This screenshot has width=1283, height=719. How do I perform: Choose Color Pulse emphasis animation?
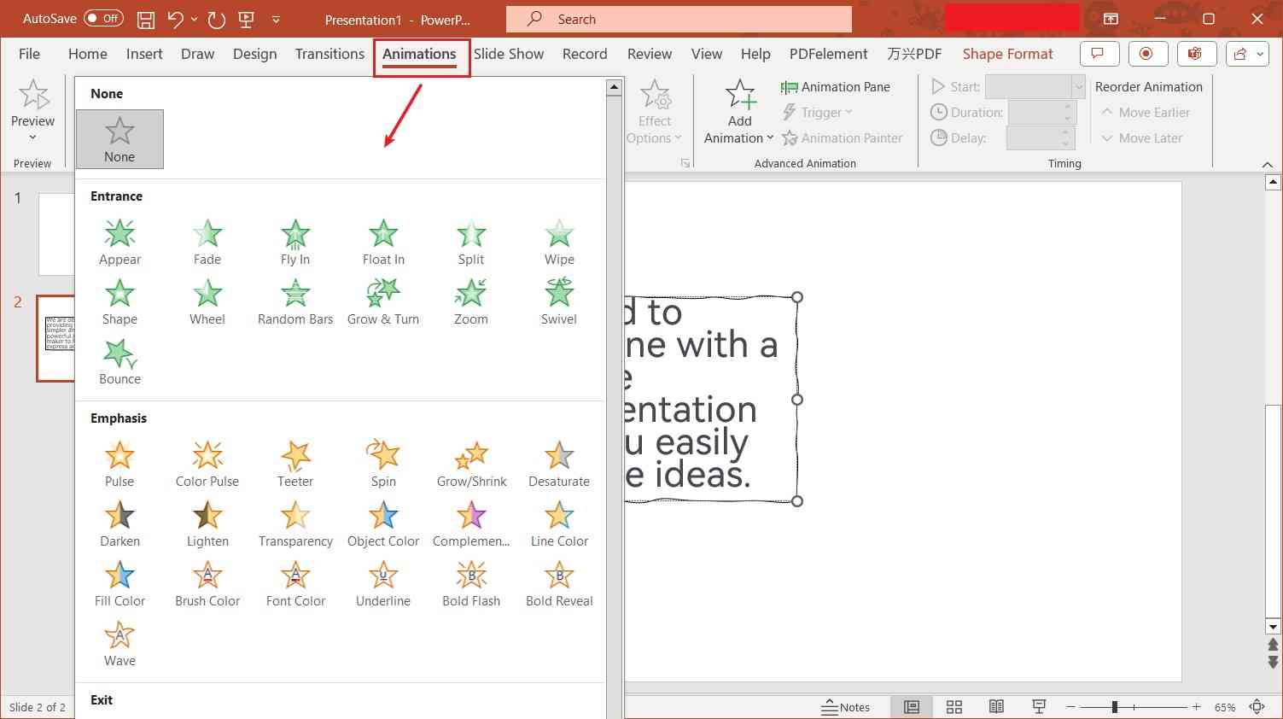pos(207,465)
